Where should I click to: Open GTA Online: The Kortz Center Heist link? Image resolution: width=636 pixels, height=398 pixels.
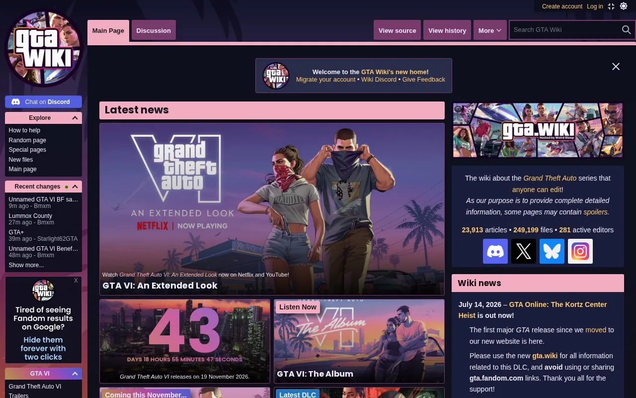pyautogui.click(x=533, y=310)
